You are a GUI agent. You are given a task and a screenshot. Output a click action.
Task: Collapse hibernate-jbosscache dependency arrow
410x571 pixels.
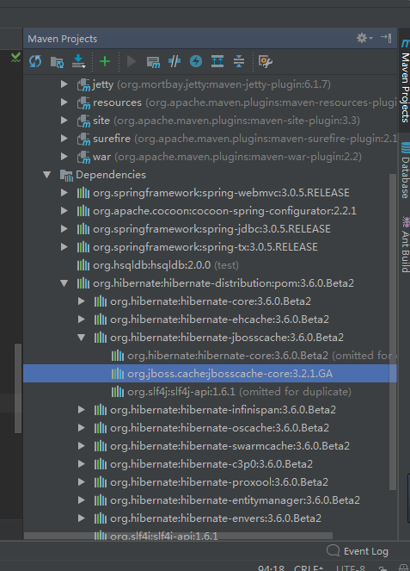pyautogui.click(x=82, y=338)
